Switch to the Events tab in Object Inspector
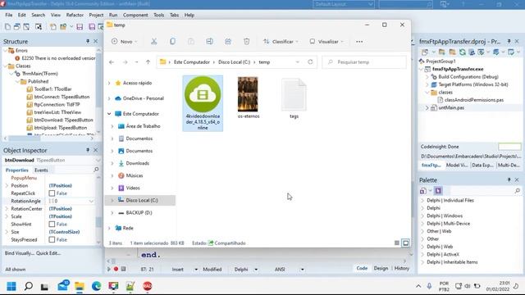525x295 pixels. pos(41,170)
